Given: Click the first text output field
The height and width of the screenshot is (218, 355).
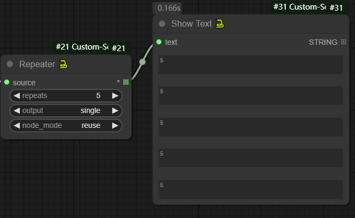Looking at the screenshot, I should (250, 65).
